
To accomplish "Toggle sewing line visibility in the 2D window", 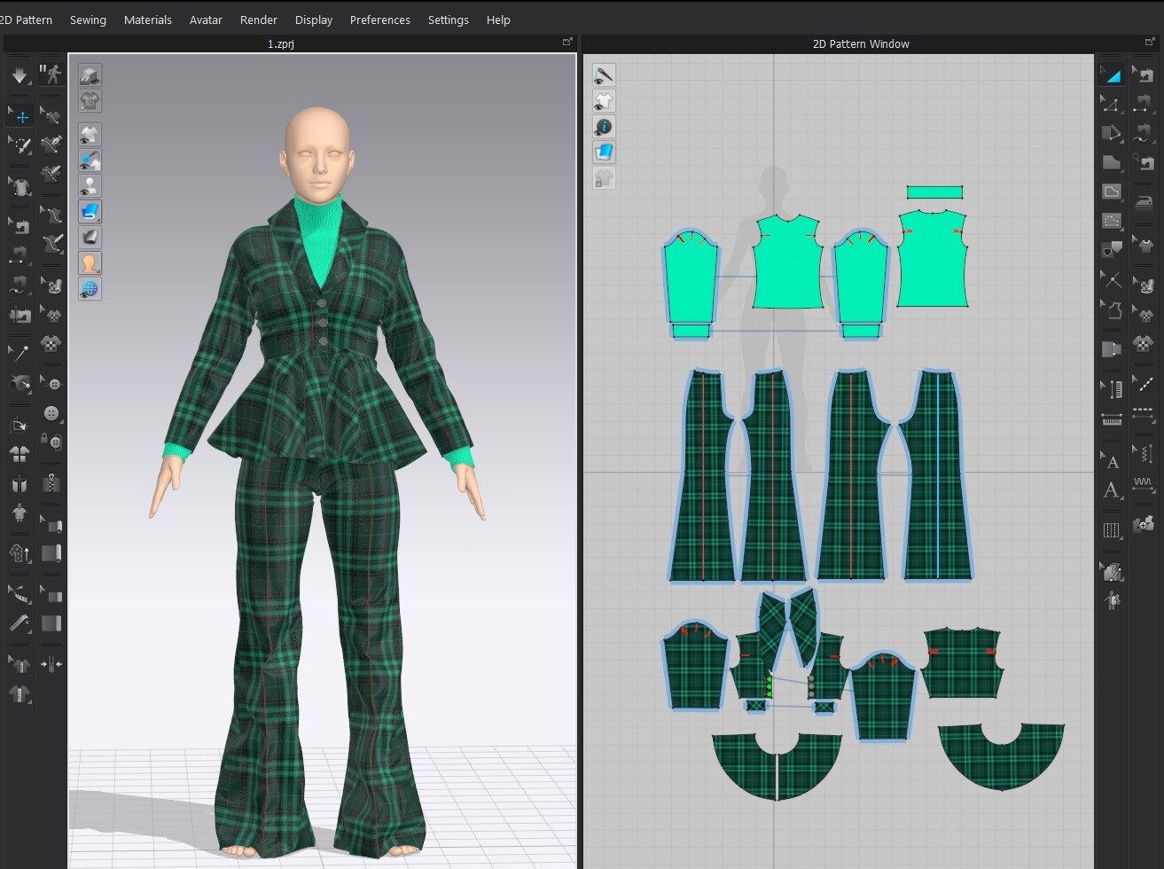I will pos(604,75).
